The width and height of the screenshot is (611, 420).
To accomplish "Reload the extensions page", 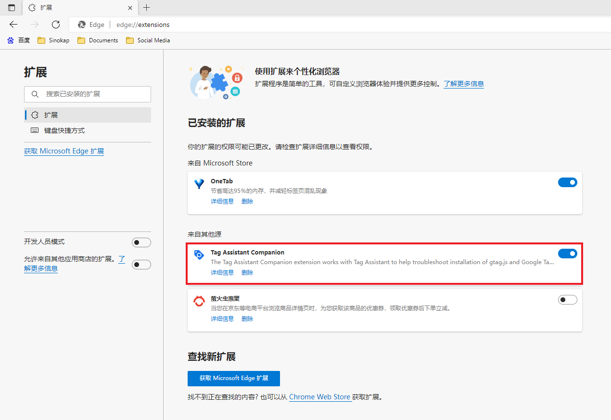I will [x=56, y=25].
